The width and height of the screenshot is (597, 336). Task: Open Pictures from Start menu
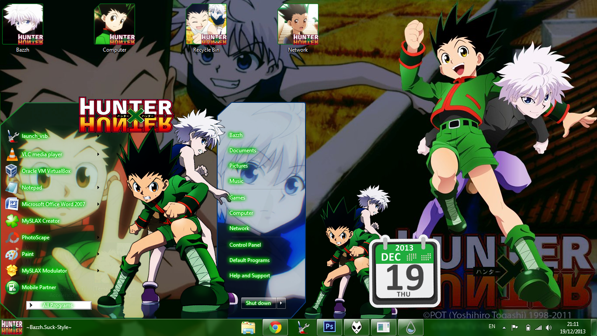239,166
